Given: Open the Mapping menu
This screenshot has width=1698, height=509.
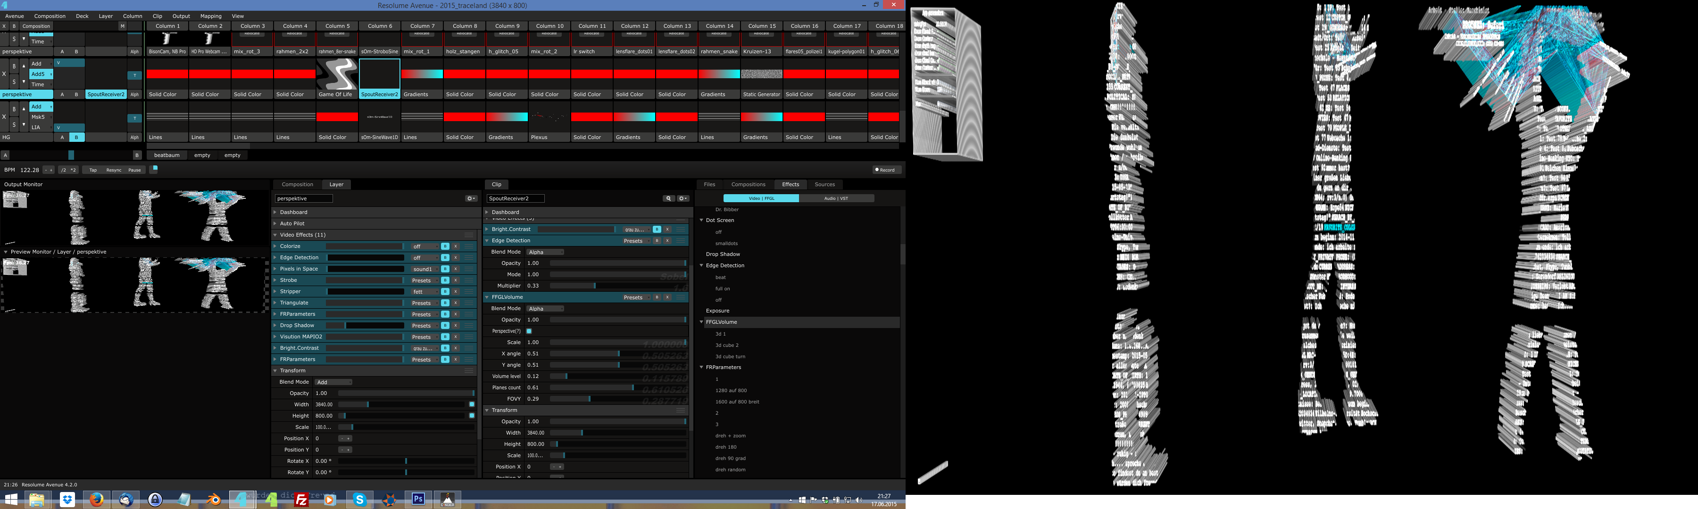Looking at the screenshot, I should [210, 16].
